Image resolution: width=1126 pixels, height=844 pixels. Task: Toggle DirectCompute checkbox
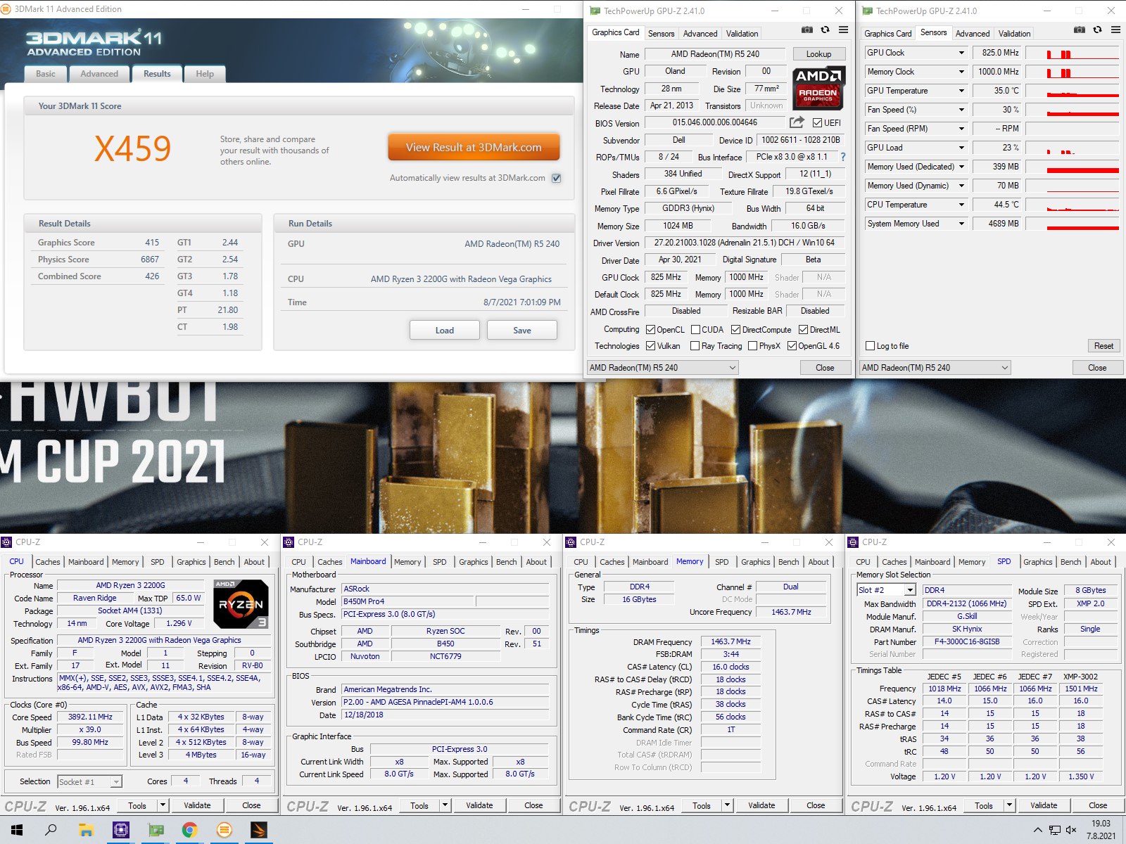click(735, 330)
